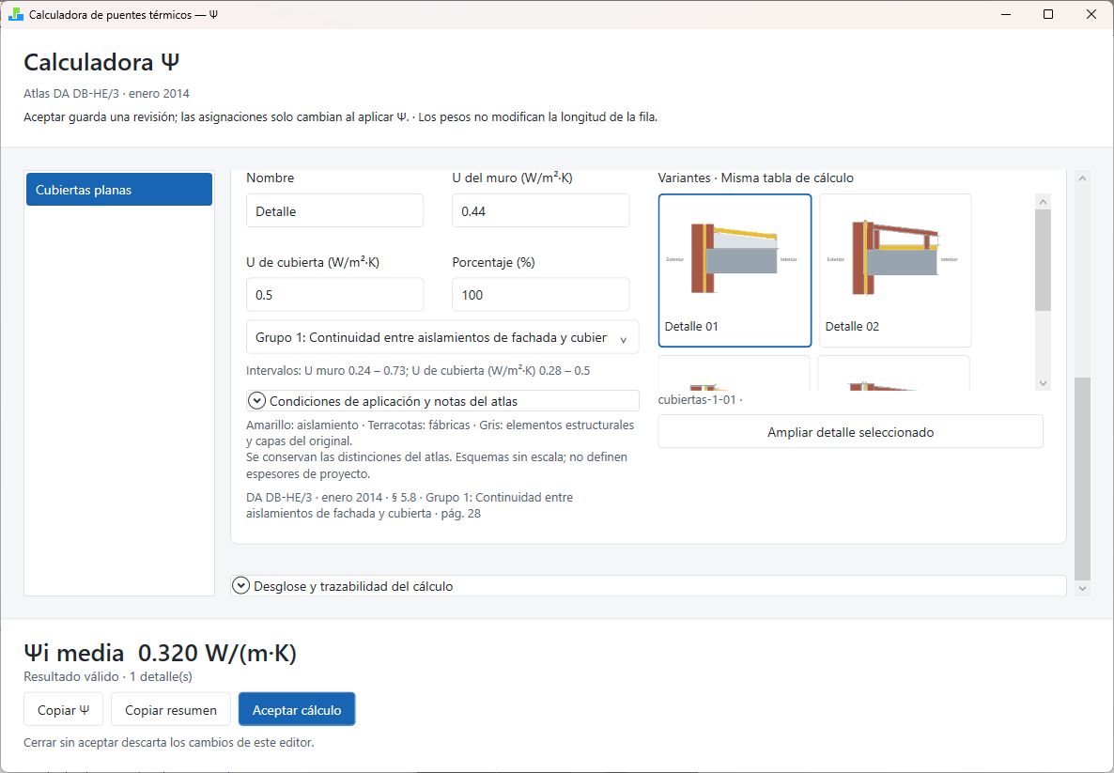Click the DA DB-HE/3 § 5.8 reference text
The image size is (1114, 773).
[410, 505]
